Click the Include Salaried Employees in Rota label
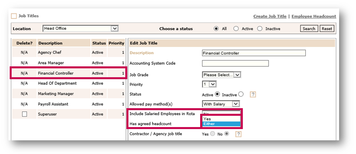 click(162, 114)
